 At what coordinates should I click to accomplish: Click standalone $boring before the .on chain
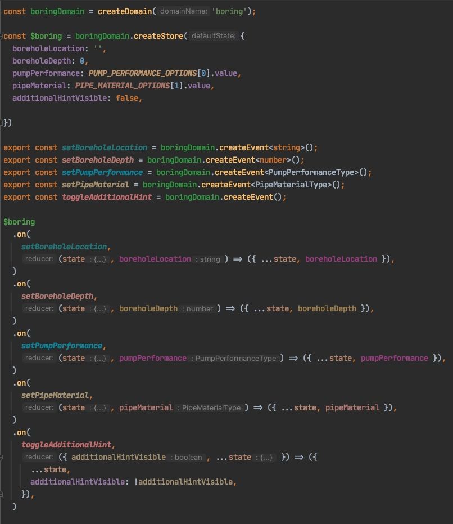click(x=19, y=222)
